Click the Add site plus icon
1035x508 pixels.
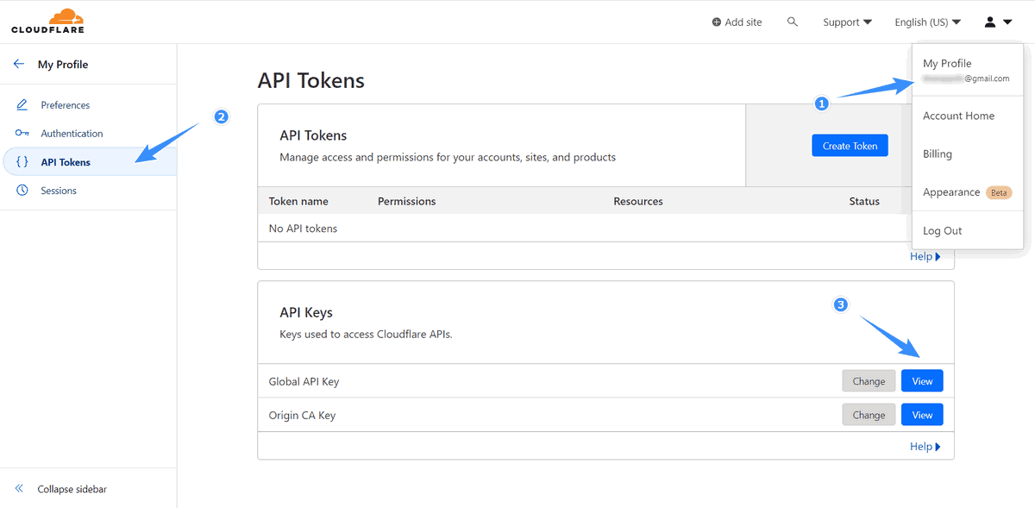coord(716,22)
